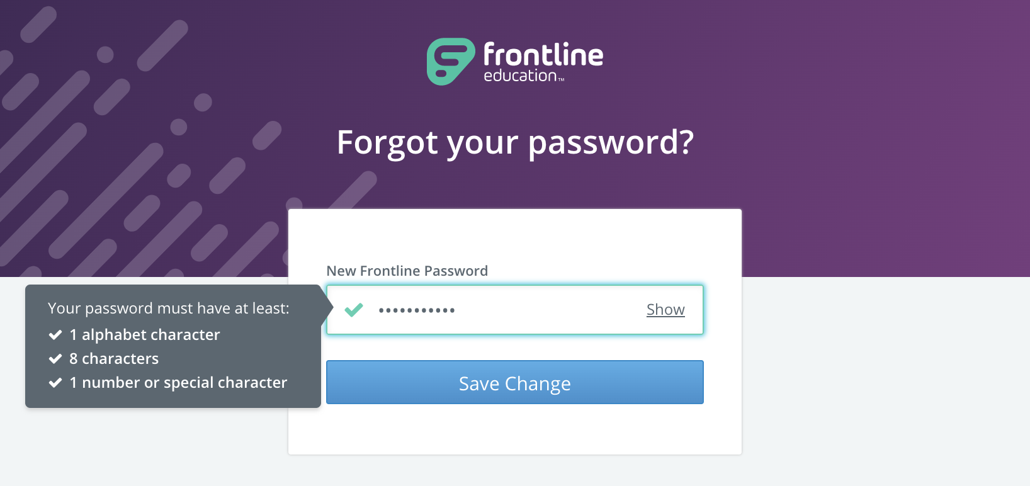Click the 'Your password must have at least:' text
Viewport: 1030px width, 486px height.
[x=169, y=308]
